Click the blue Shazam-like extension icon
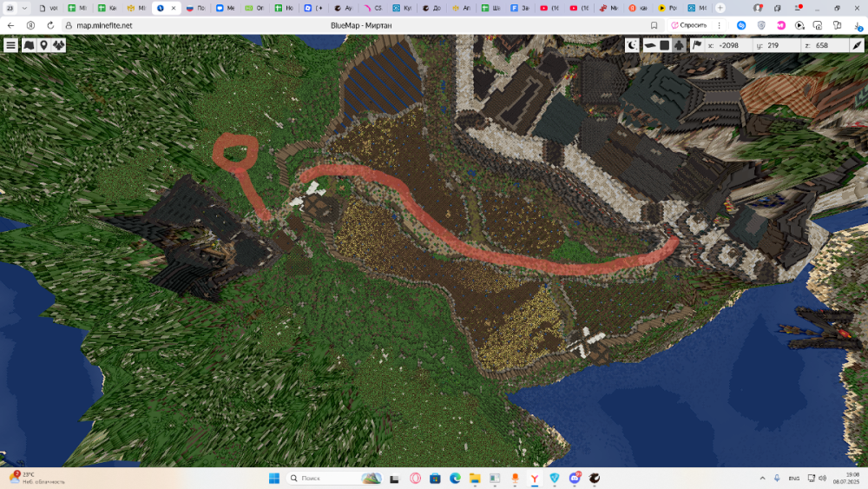 [x=741, y=25]
